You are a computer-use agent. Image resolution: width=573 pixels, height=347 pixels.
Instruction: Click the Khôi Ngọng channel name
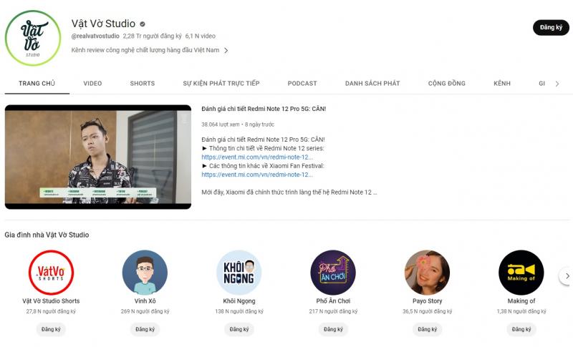239,301
